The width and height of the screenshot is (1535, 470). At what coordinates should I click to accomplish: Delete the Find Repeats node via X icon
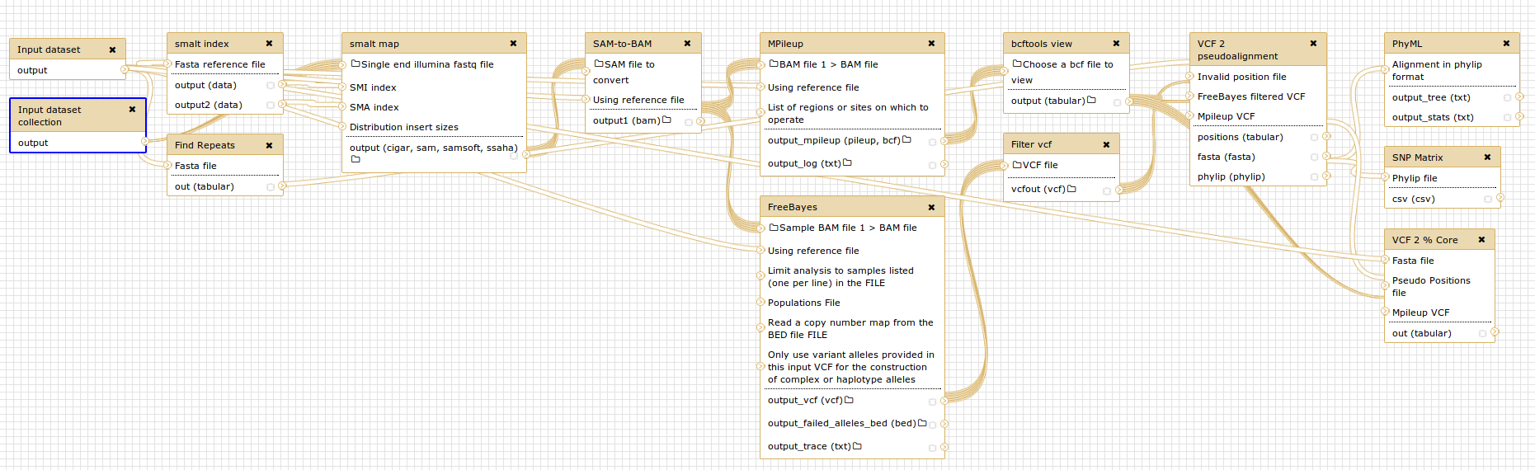click(269, 145)
